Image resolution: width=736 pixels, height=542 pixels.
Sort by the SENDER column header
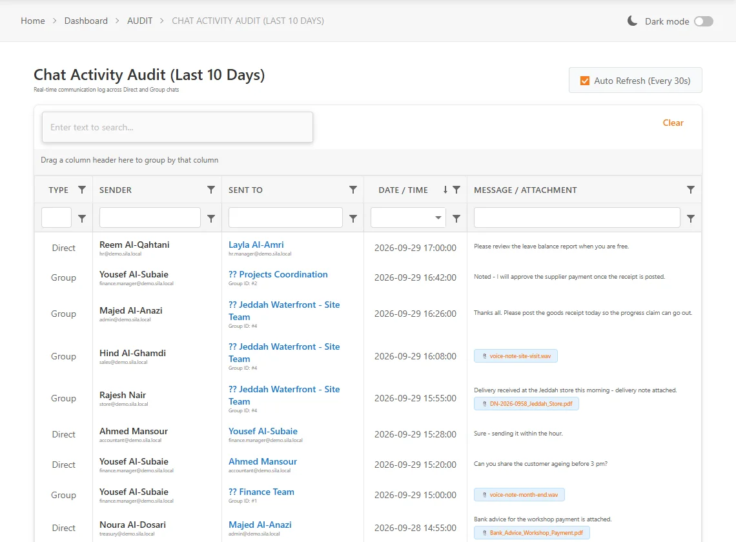click(x=116, y=190)
